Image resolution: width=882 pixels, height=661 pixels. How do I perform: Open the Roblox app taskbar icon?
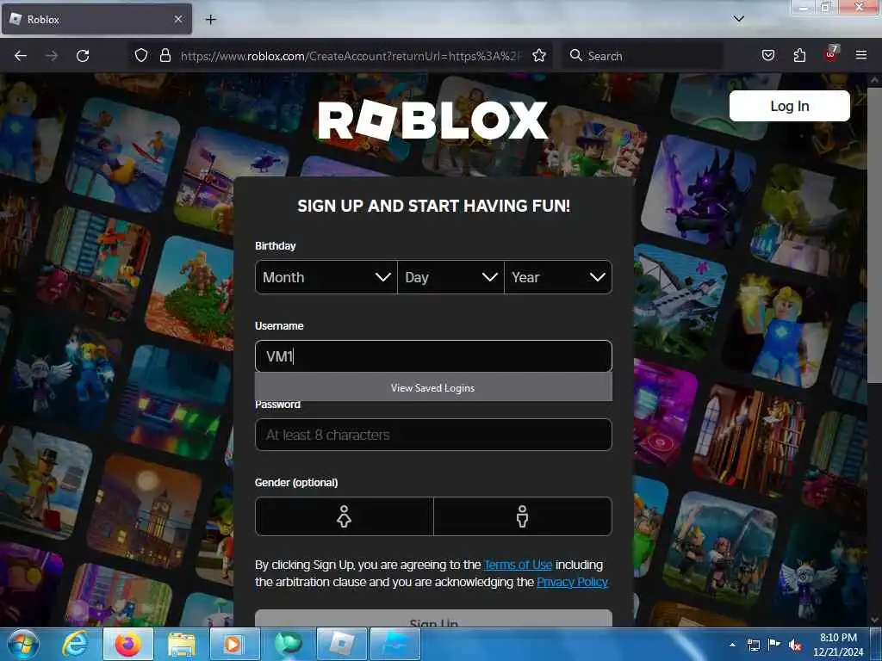341,644
